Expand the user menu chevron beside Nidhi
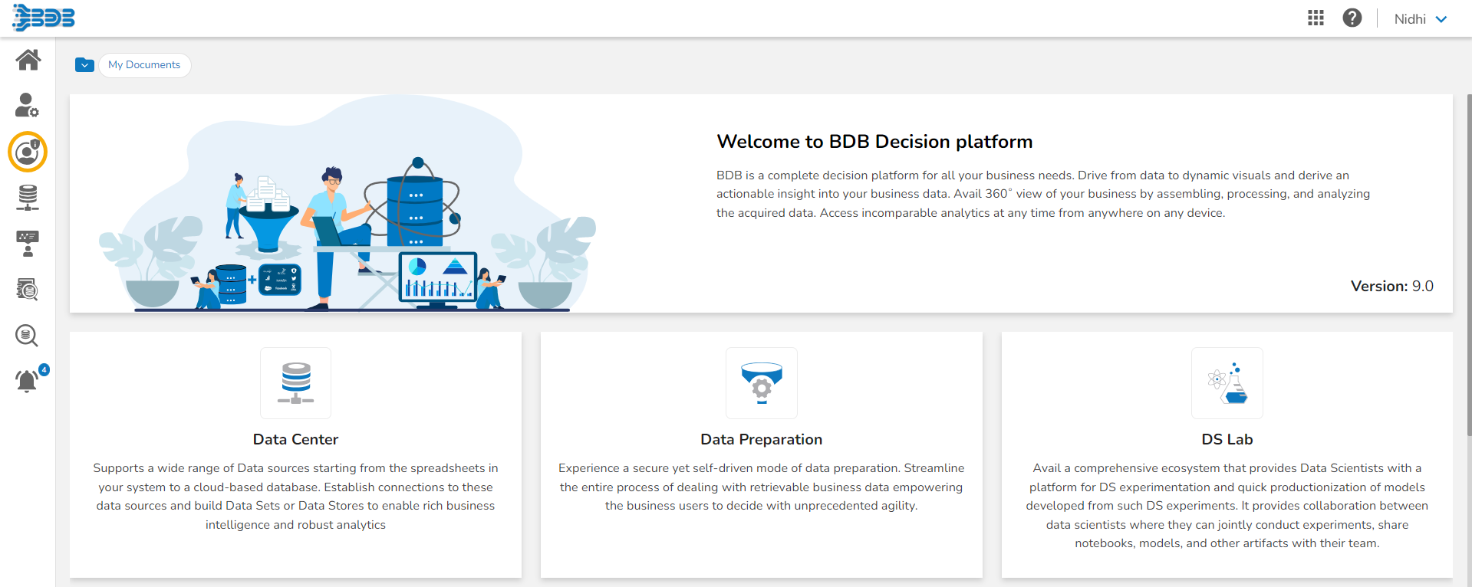 click(1441, 19)
